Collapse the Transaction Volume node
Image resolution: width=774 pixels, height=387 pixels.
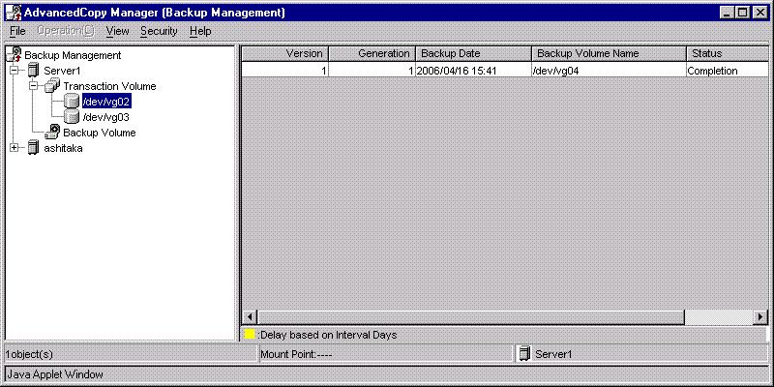coord(34,86)
